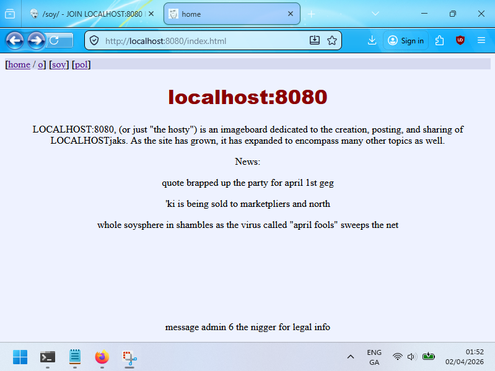
Task: Open the Extensions puzzle piece menu
Action: [x=440, y=41]
